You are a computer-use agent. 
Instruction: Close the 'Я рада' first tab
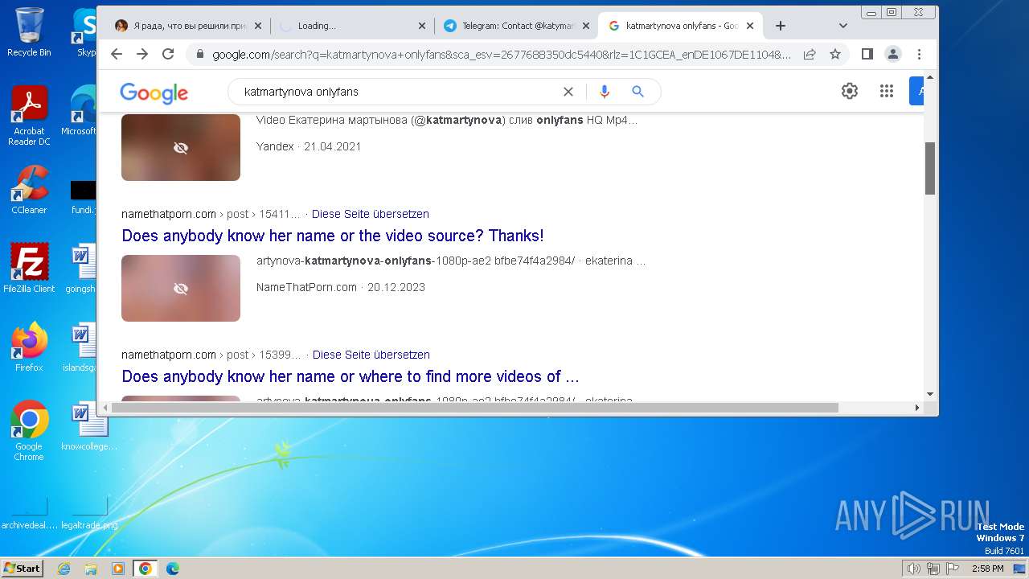(258, 26)
